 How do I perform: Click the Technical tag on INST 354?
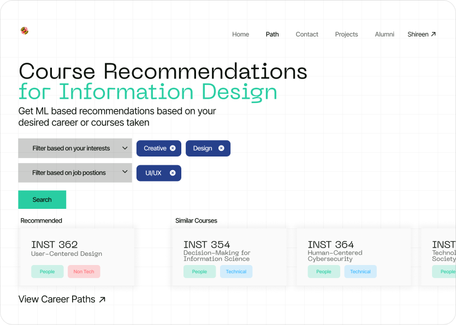[236, 272]
